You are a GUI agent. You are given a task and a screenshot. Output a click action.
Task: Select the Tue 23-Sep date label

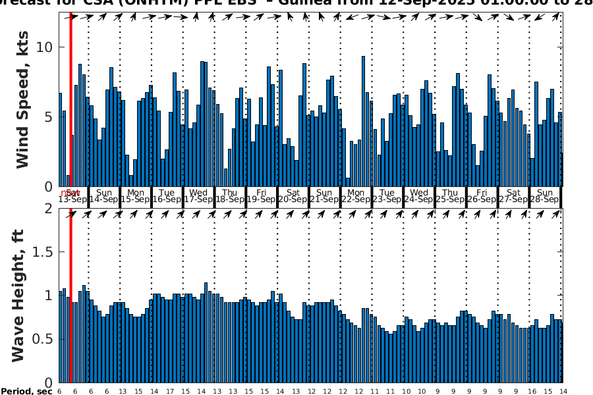click(x=387, y=196)
